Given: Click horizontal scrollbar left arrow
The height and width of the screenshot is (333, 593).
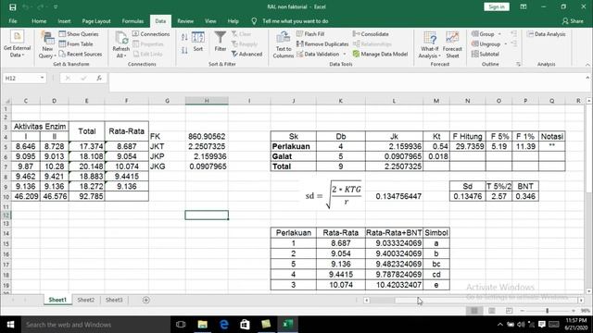Looking at the screenshot, I should click(367, 300).
